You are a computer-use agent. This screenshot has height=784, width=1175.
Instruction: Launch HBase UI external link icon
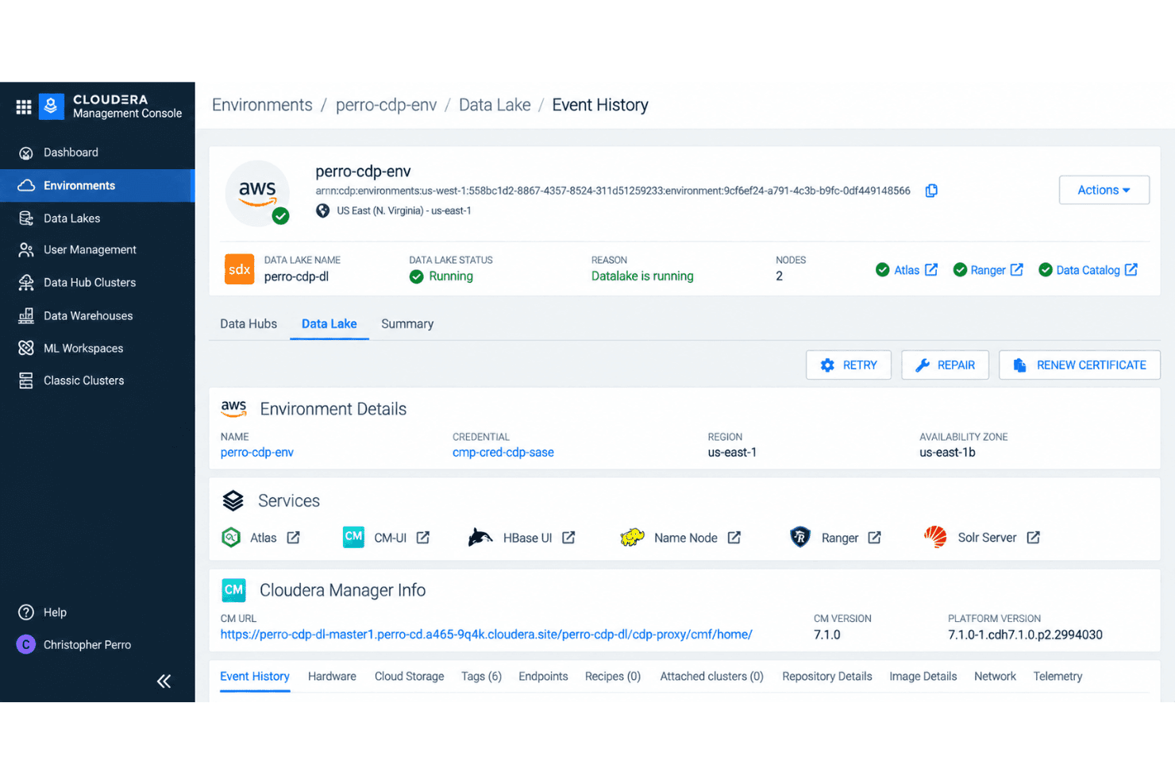[568, 538]
